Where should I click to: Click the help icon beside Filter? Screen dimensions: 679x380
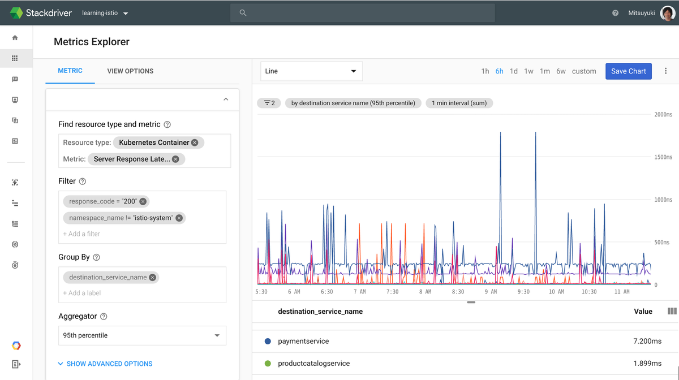click(83, 182)
